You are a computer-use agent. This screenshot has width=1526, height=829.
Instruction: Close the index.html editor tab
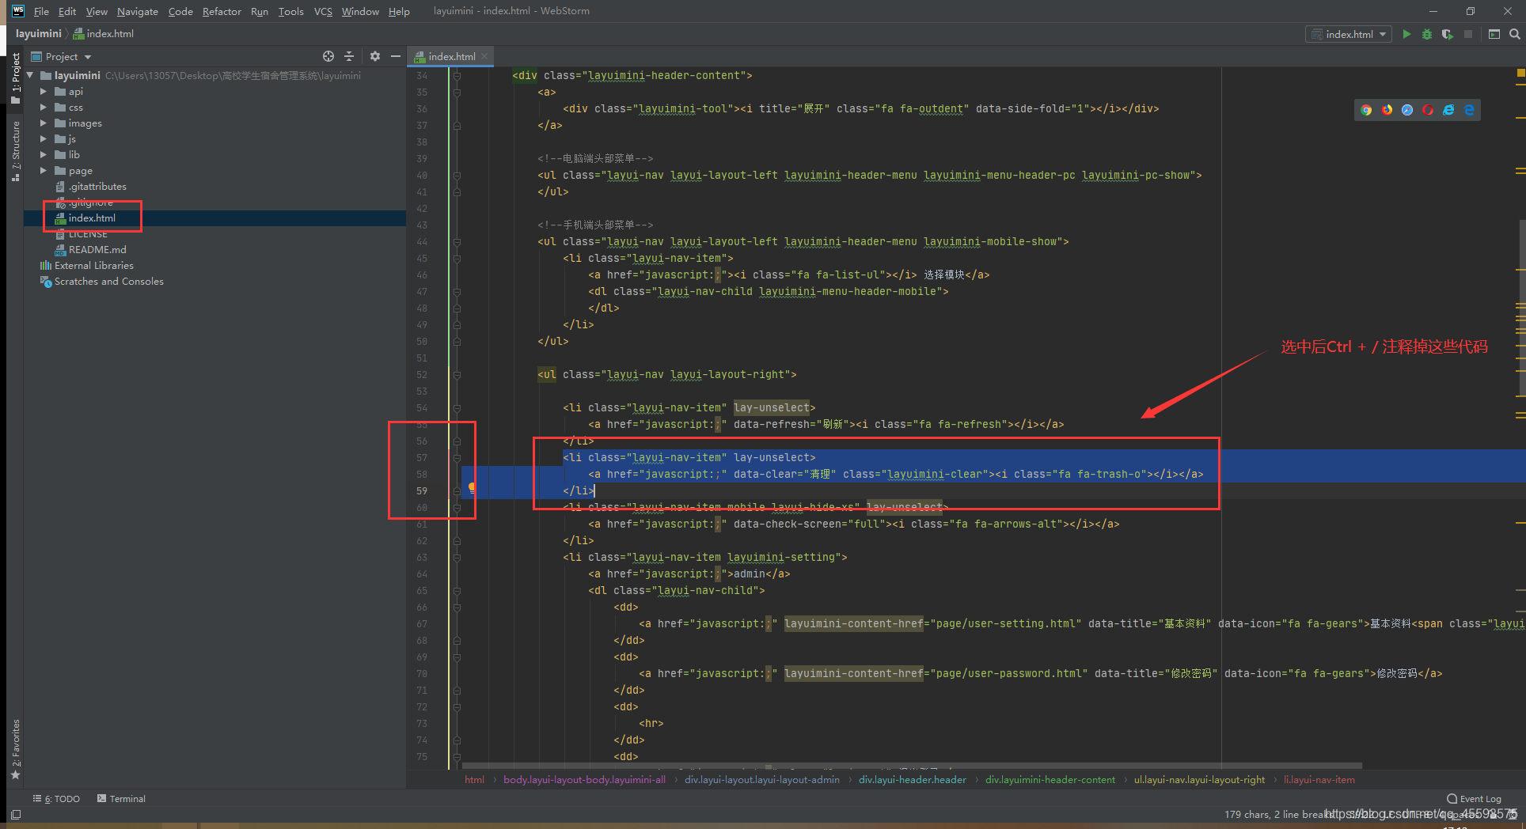coord(484,56)
